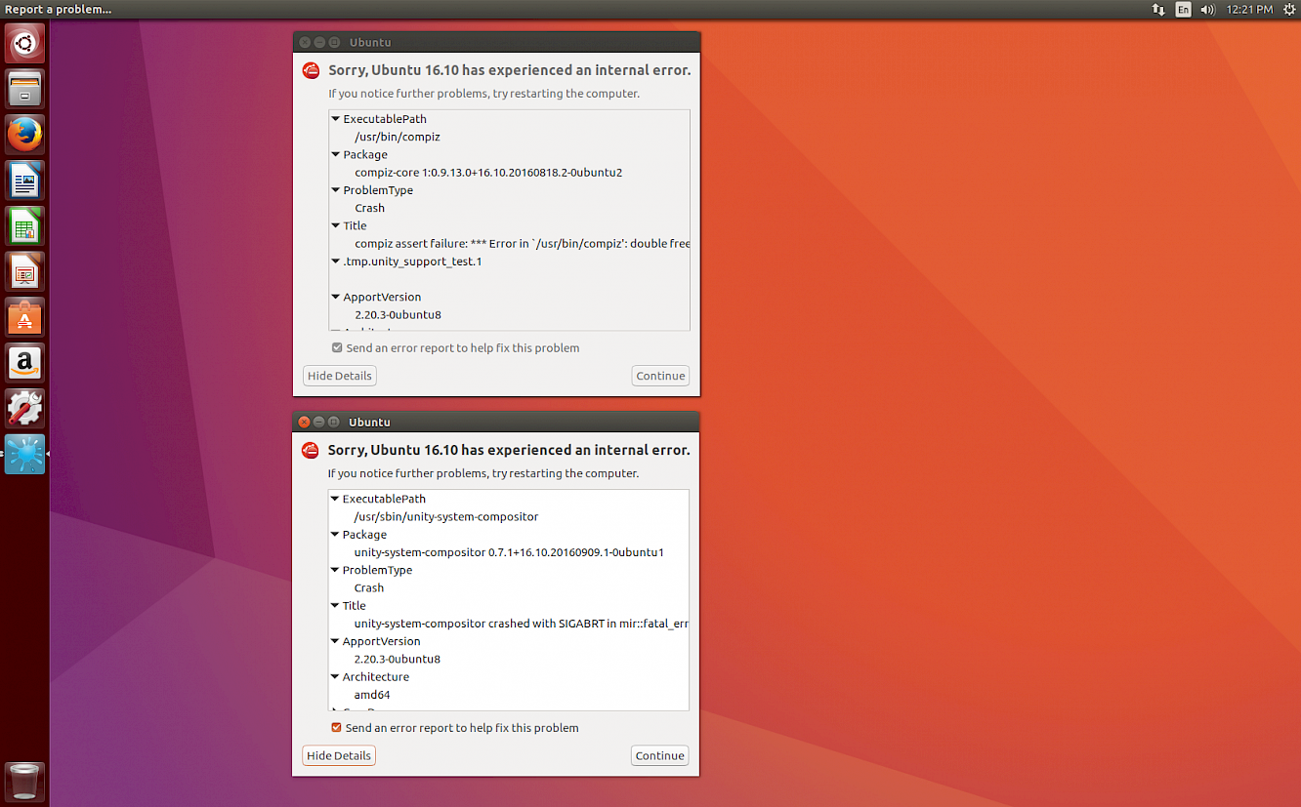1301x807 pixels.
Task: Click Continue in the compiz dialog
Action: (660, 376)
